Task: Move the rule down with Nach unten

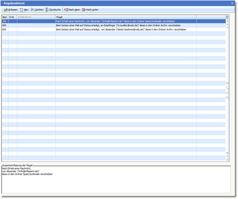Action: [90, 10]
